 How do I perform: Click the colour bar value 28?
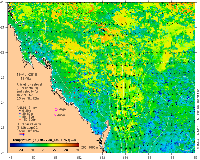tap(66, 150)
